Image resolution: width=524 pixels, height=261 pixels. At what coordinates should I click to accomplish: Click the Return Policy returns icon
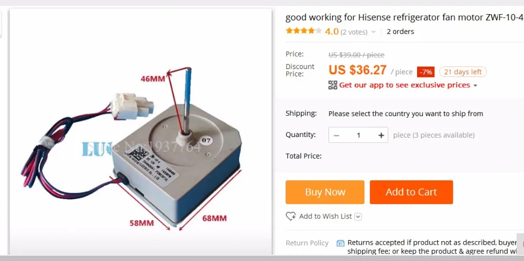(x=340, y=243)
